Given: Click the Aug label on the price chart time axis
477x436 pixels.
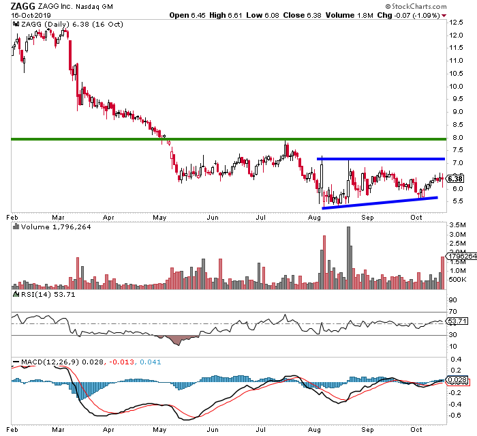Looking at the screenshot, I should pyautogui.click(x=314, y=218).
